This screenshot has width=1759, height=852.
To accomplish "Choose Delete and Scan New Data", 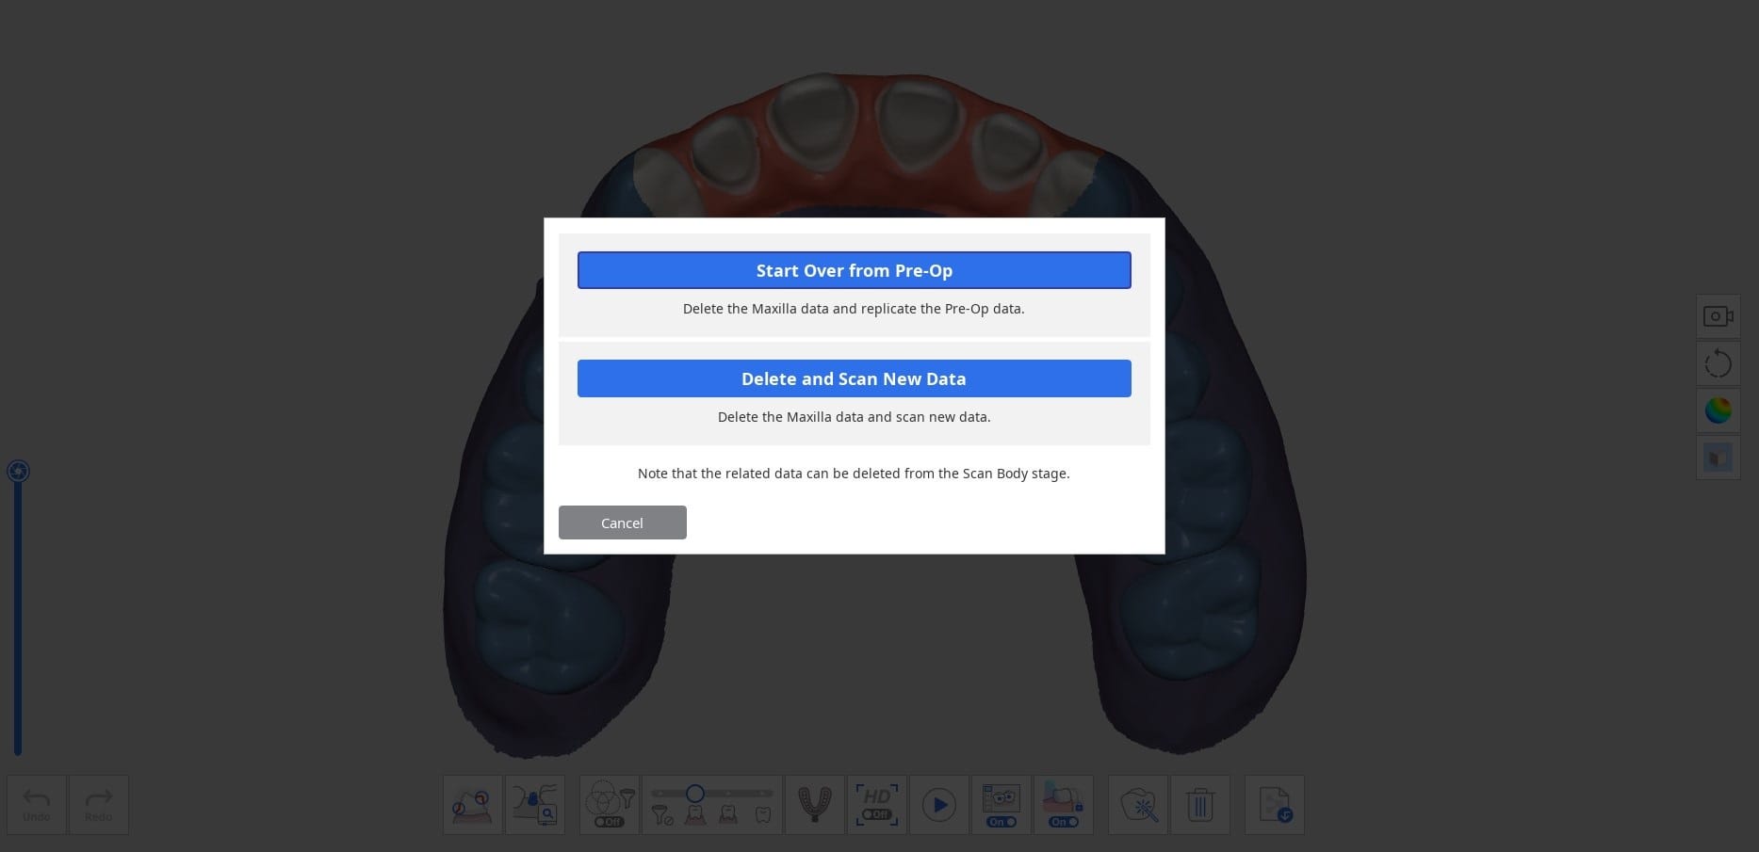I will coord(854,378).
